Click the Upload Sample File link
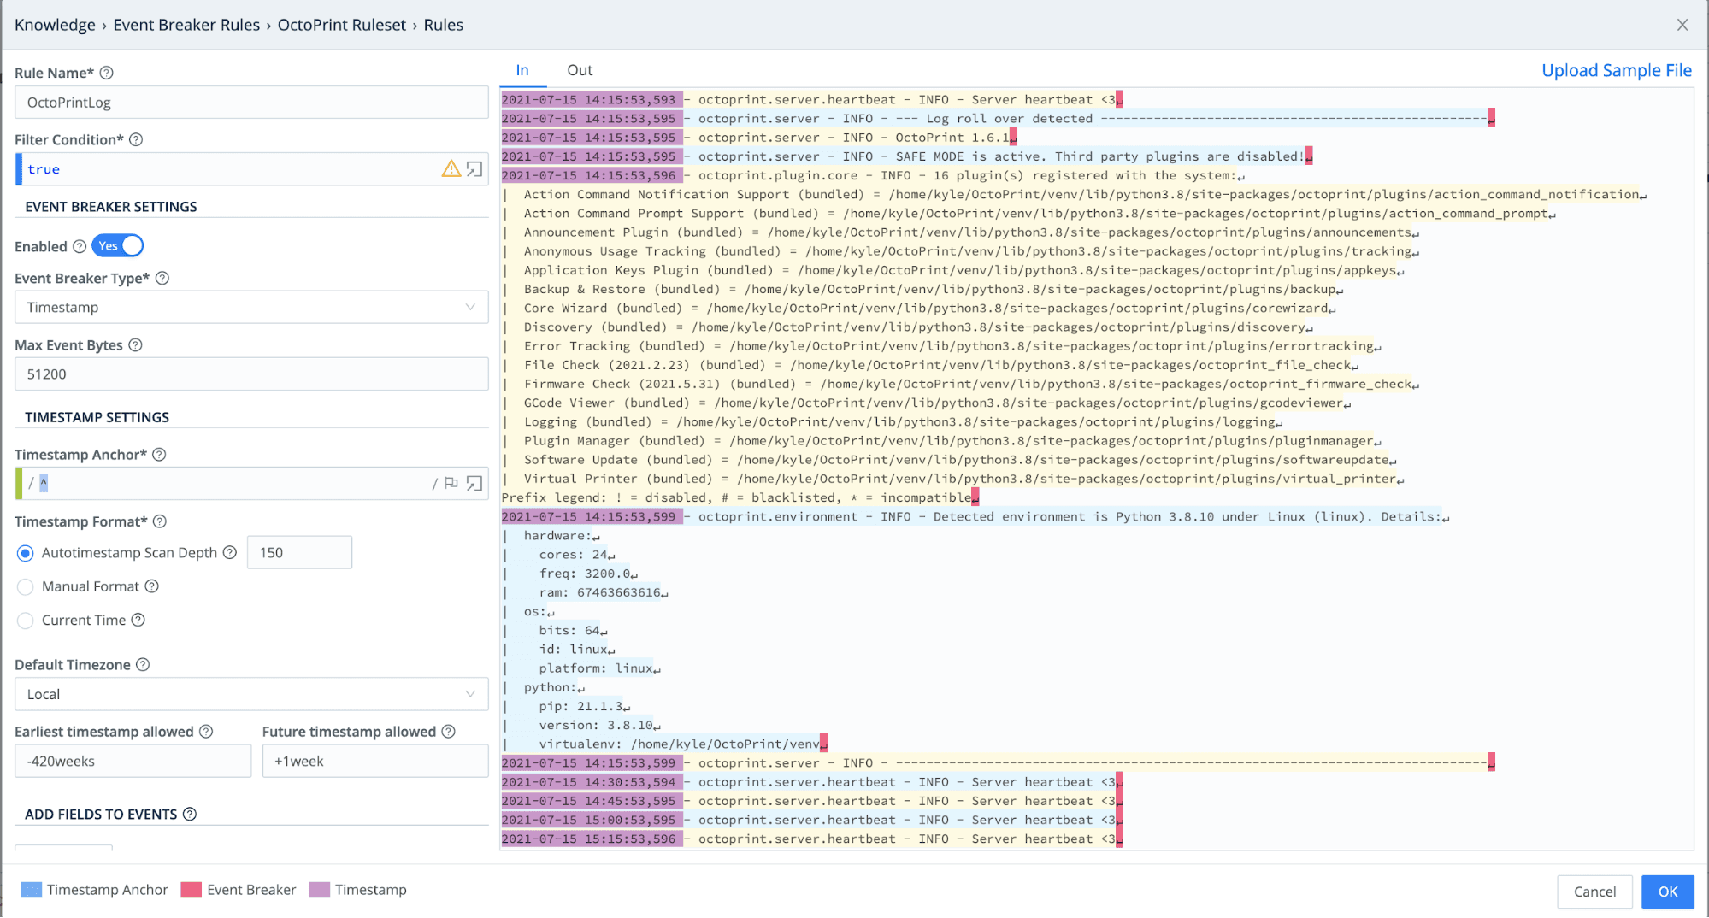This screenshot has height=918, width=1709. (x=1616, y=71)
